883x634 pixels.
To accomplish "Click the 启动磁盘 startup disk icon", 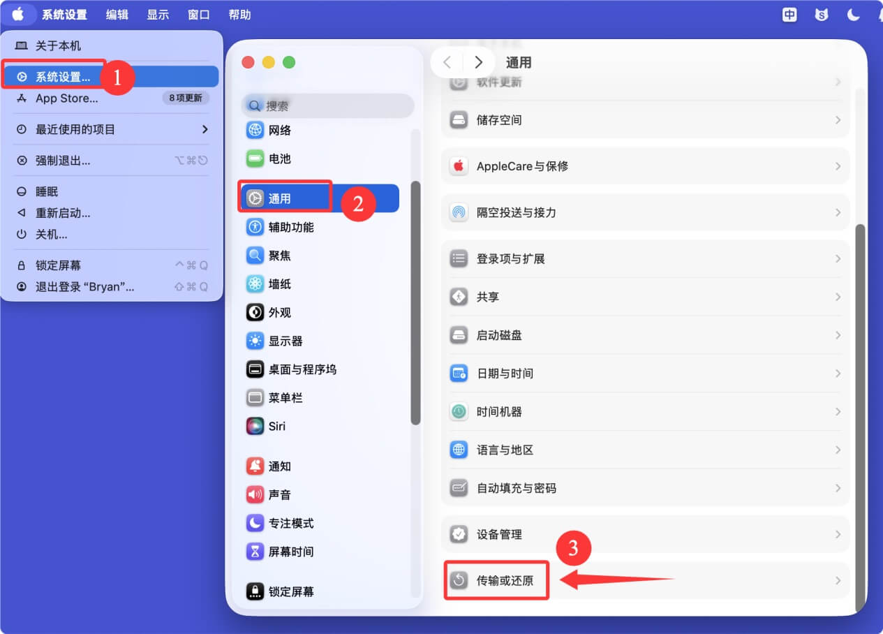I will point(459,335).
